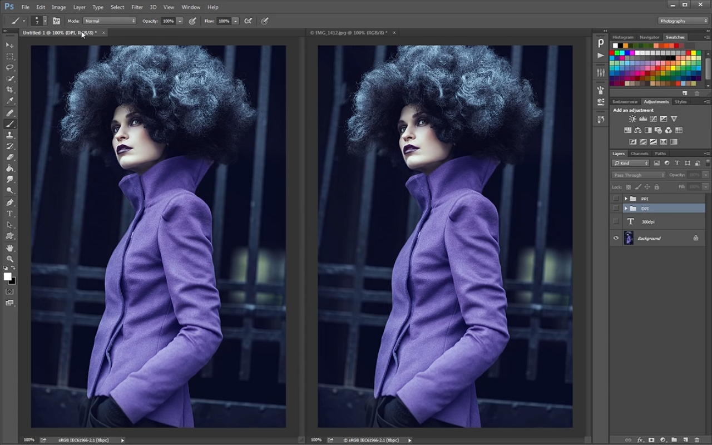Add a layer mask
Viewport: 712px width, 445px height.
[651, 440]
